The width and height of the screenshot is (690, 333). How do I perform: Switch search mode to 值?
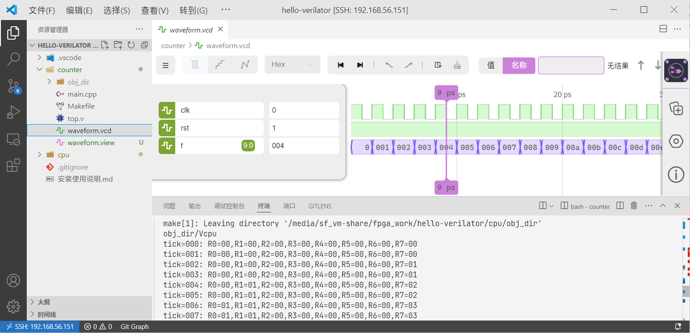[x=490, y=66]
